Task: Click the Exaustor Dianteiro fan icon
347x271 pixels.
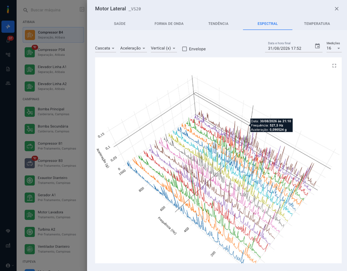Action: (x=30, y=180)
